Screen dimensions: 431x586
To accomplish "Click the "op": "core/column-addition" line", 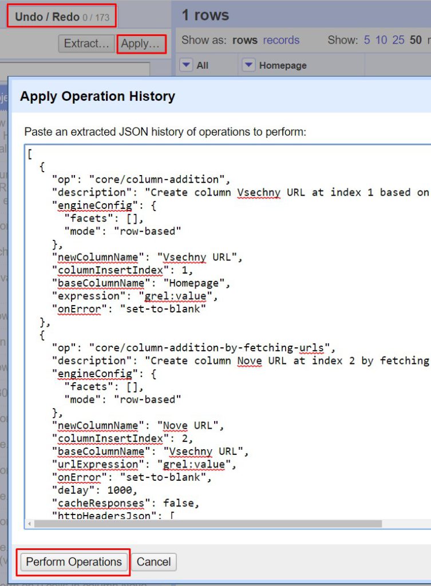I will tap(141, 180).
